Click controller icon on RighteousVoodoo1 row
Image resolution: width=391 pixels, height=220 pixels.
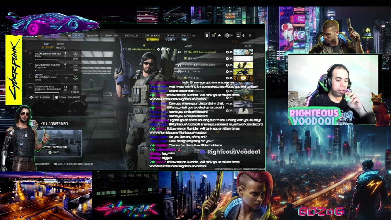click(x=231, y=52)
